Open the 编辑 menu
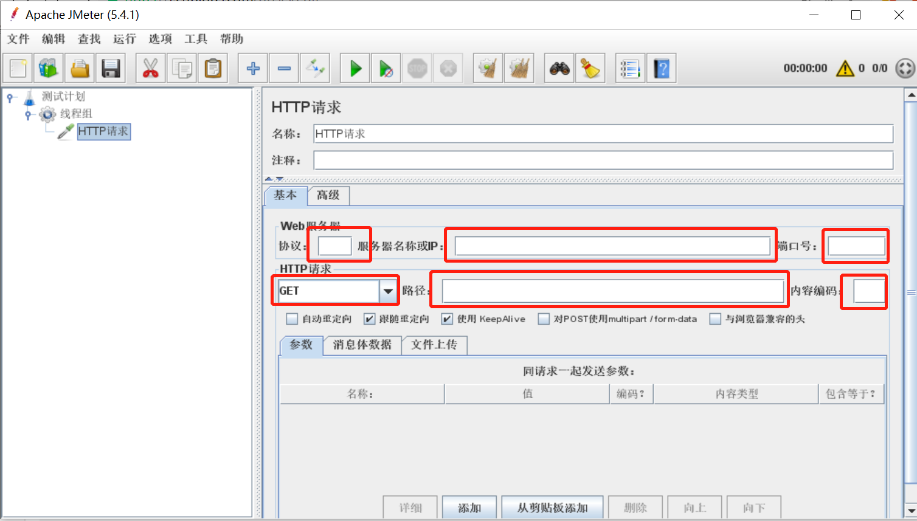 coord(54,39)
